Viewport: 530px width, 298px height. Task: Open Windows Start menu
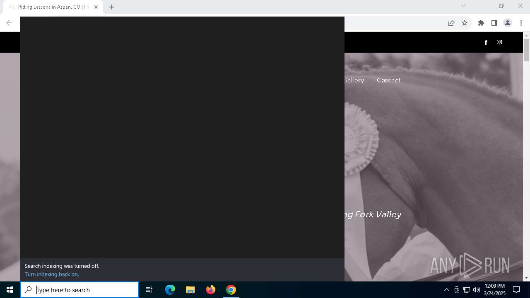coord(10,290)
